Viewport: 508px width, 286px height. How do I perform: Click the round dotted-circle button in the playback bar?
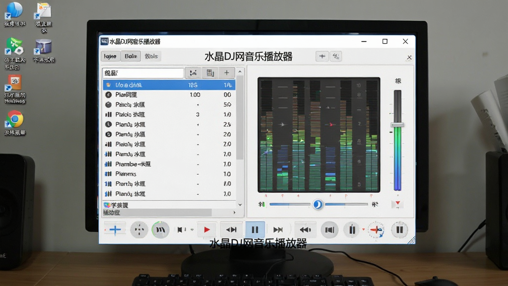(139, 229)
